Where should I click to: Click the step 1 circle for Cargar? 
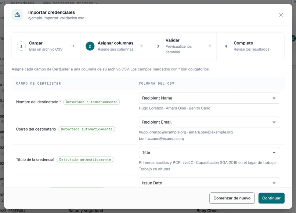pyautogui.click(x=21, y=46)
